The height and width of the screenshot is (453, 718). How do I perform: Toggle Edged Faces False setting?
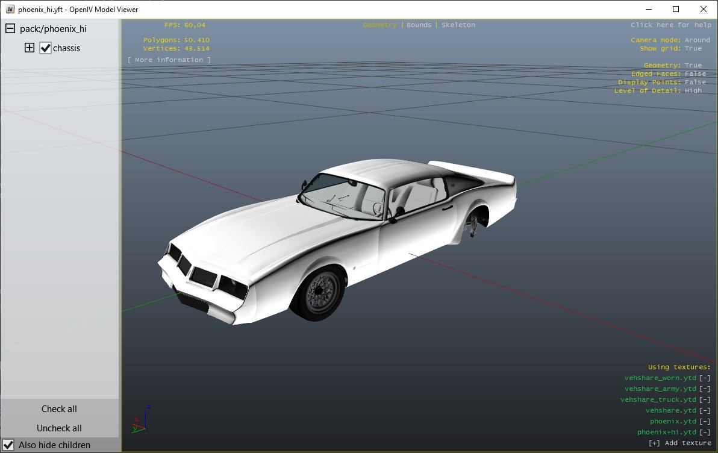pos(695,73)
